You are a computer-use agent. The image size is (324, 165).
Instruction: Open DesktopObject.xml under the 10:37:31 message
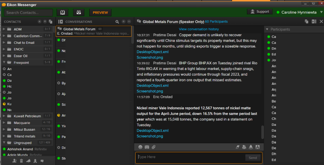153,52
